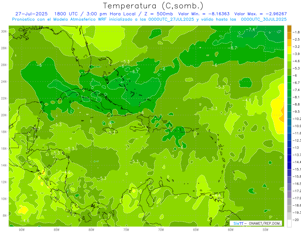Click latitude axis label "10N"
This screenshot has height=233, width=301.
(x=4, y=199)
